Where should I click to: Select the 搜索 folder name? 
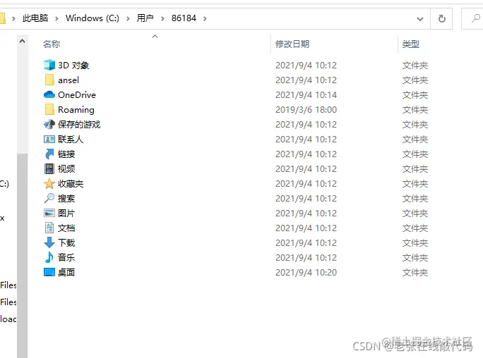(66, 198)
